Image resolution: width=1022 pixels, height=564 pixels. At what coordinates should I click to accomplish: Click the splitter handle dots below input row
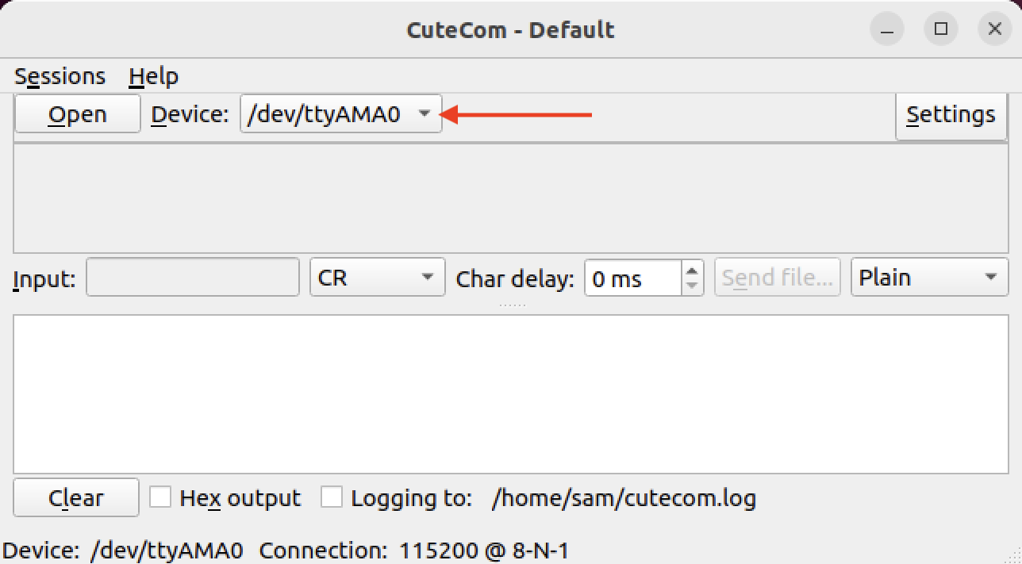[511, 305]
